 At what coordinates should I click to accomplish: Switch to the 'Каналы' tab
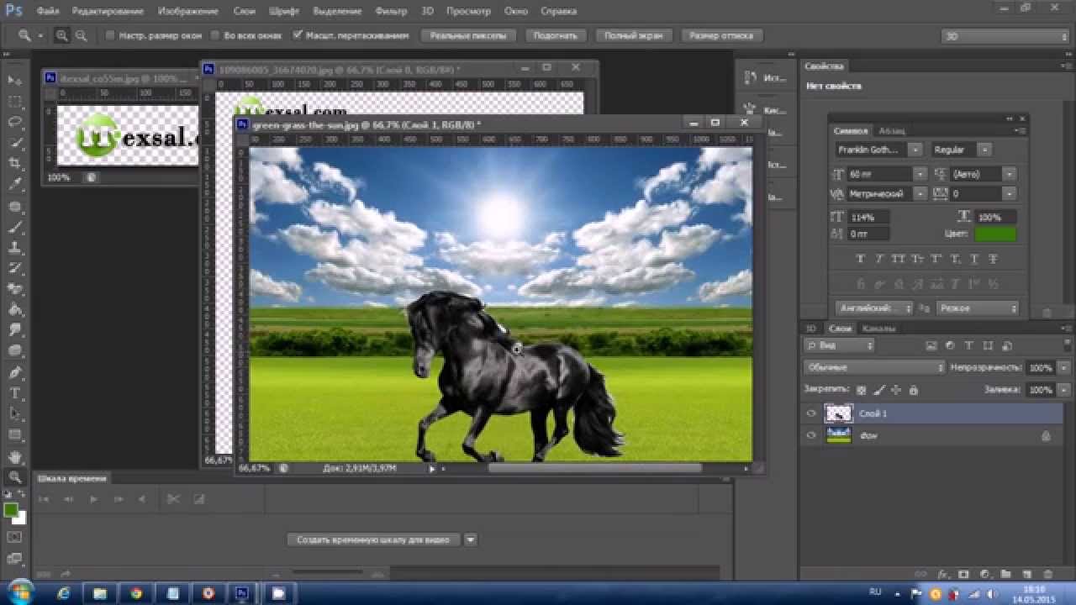[878, 329]
